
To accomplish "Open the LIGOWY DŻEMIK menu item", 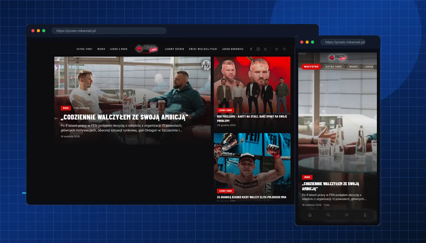I will [175, 49].
